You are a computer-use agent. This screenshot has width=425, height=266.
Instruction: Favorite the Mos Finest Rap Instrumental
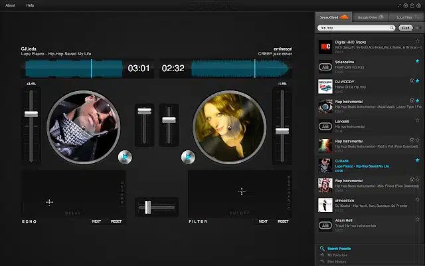(418, 180)
